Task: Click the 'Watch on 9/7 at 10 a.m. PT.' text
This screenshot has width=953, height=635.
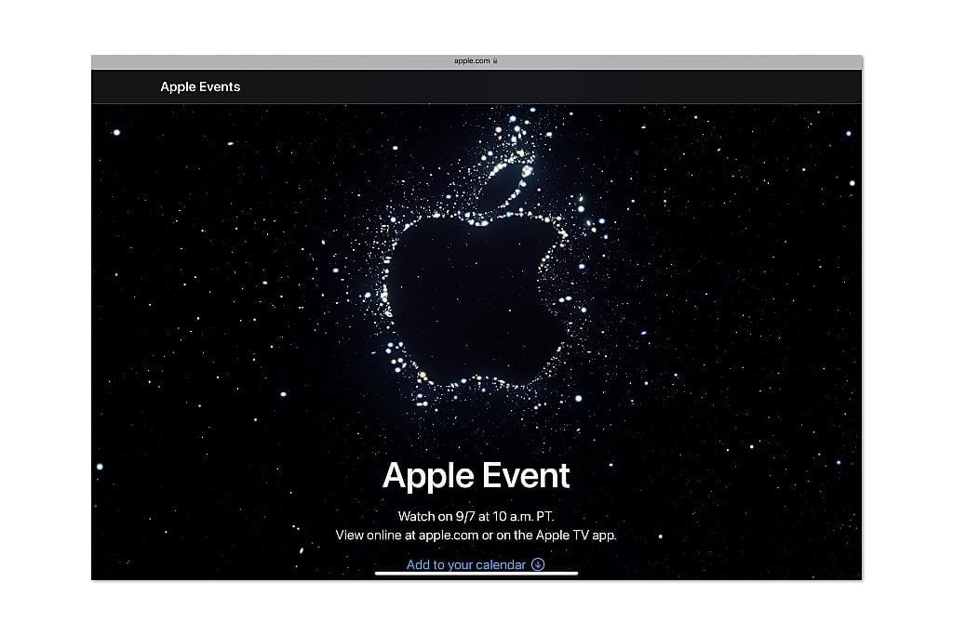Action: click(476, 517)
